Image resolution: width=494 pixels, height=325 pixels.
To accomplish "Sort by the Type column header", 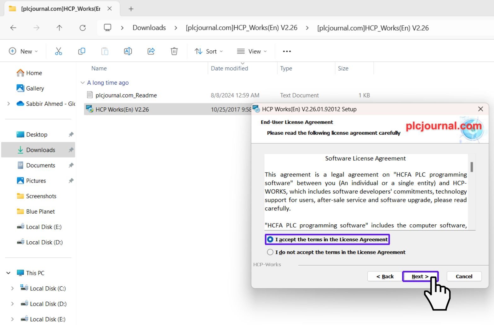I will pos(286,68).
